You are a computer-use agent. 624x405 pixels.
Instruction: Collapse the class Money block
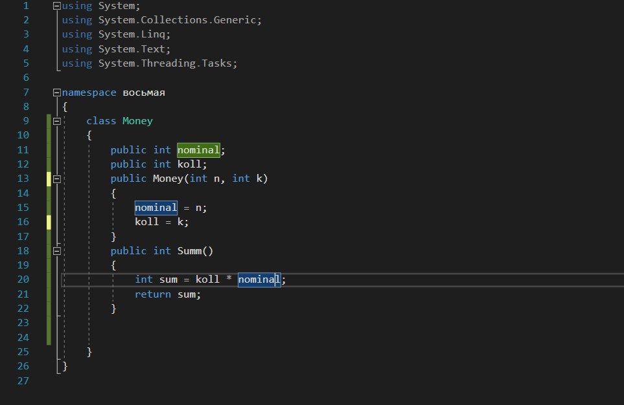(x=56, y=121)
